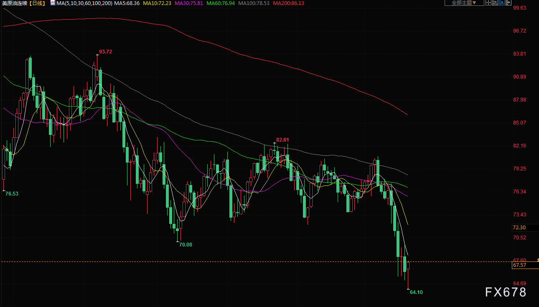
Task: Select the red MA200 legend entry
Action: click(288, 3)
